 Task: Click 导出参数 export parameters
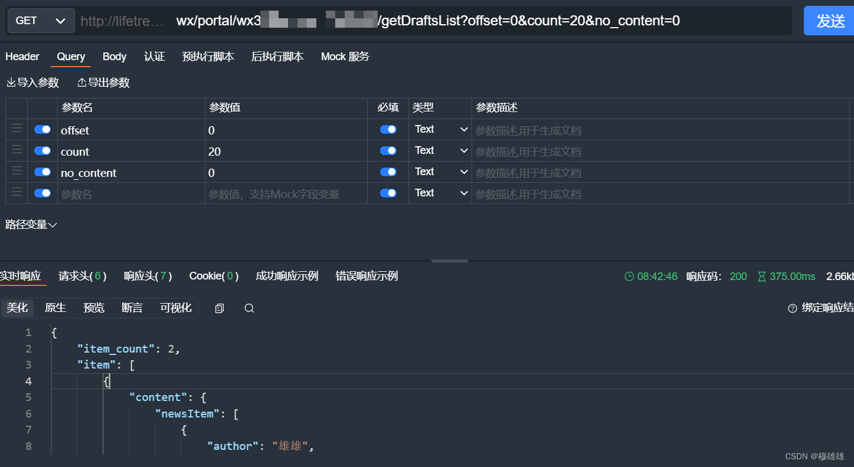pos(104,83)
